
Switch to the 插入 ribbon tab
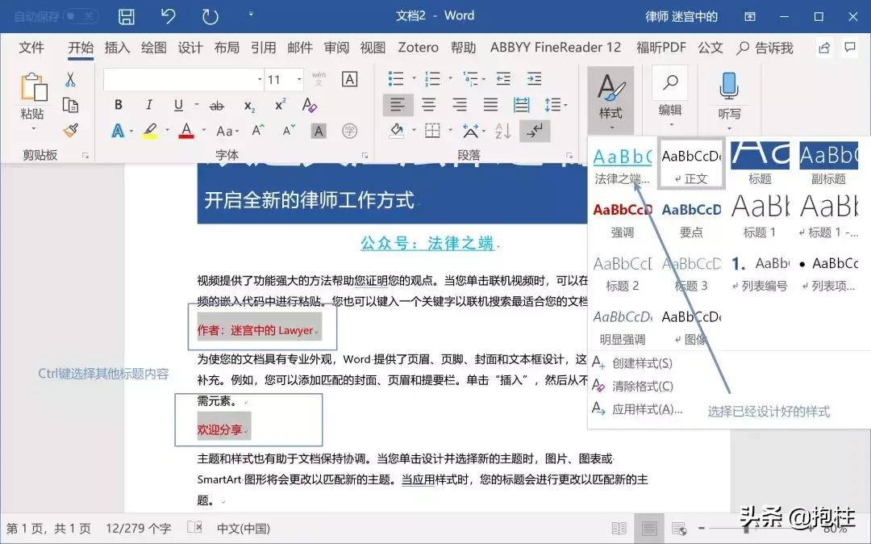click(x=117, y=48)
